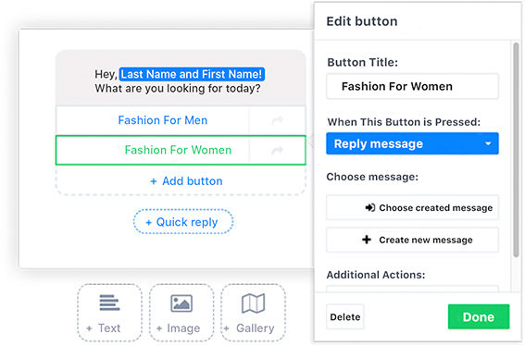Open the Reply message dropdown
Image resolution: width=525 pixels, height=346 pixels.
[x=412, y=143]
